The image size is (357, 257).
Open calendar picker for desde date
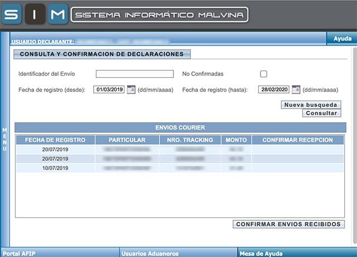pyautogui.click(x=131, y=90)
